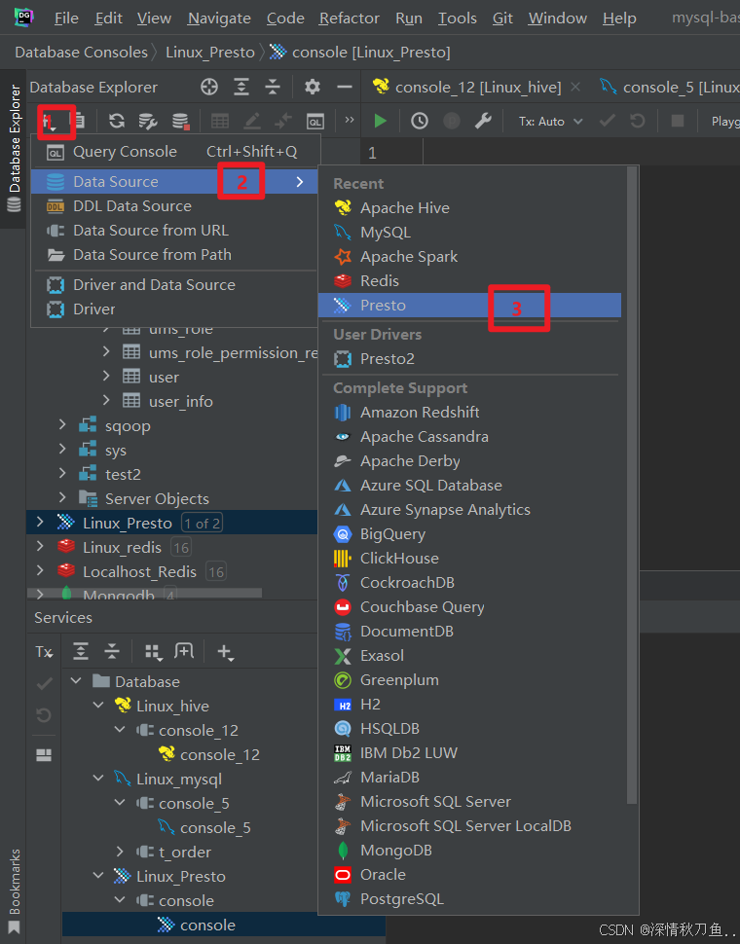
Task: Click Group By icon in Services toolbar
Action: (154, 651)
